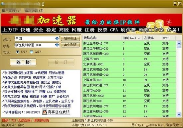Open the 刷新线路 menu
Viewport: 183px width, 128px height.
(x=34, y=11)
